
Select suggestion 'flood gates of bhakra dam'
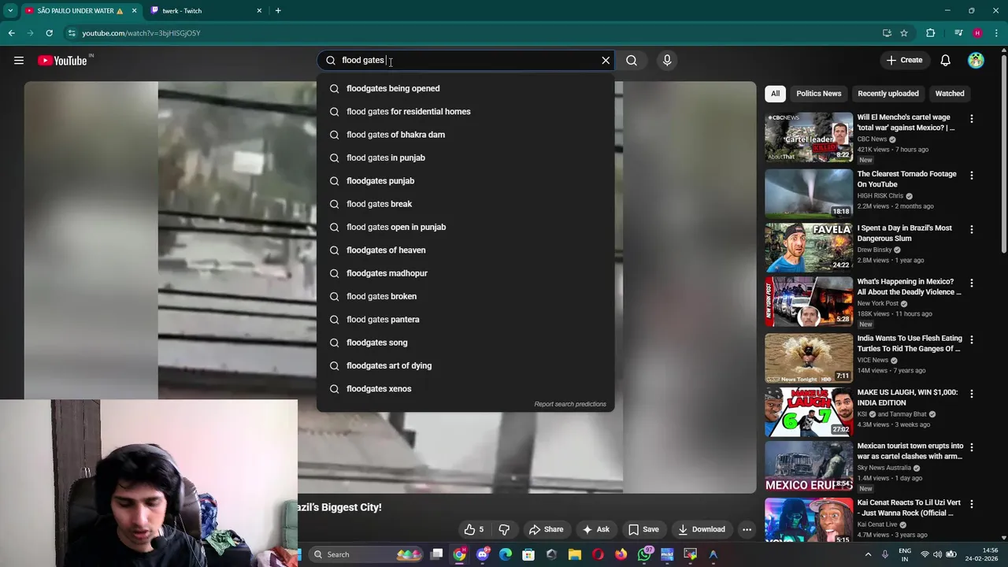(x=465, y=135)
